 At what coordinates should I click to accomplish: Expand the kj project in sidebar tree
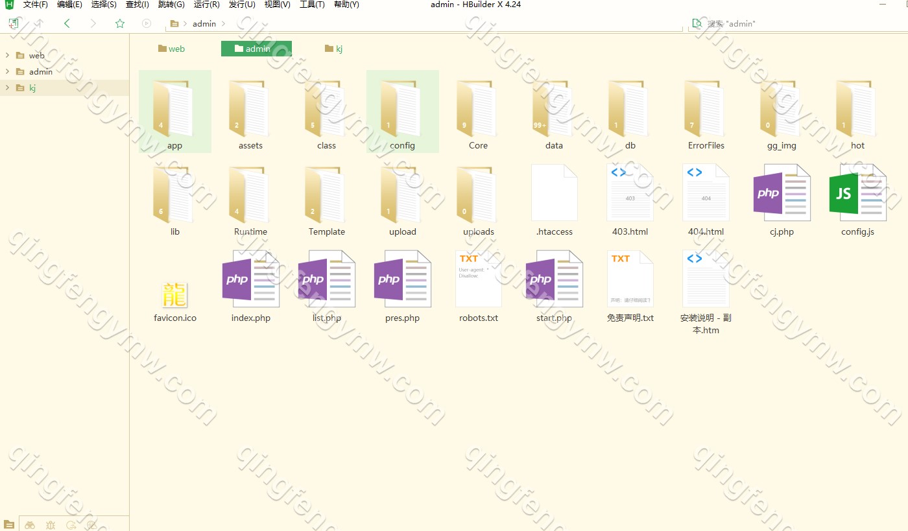7,88
